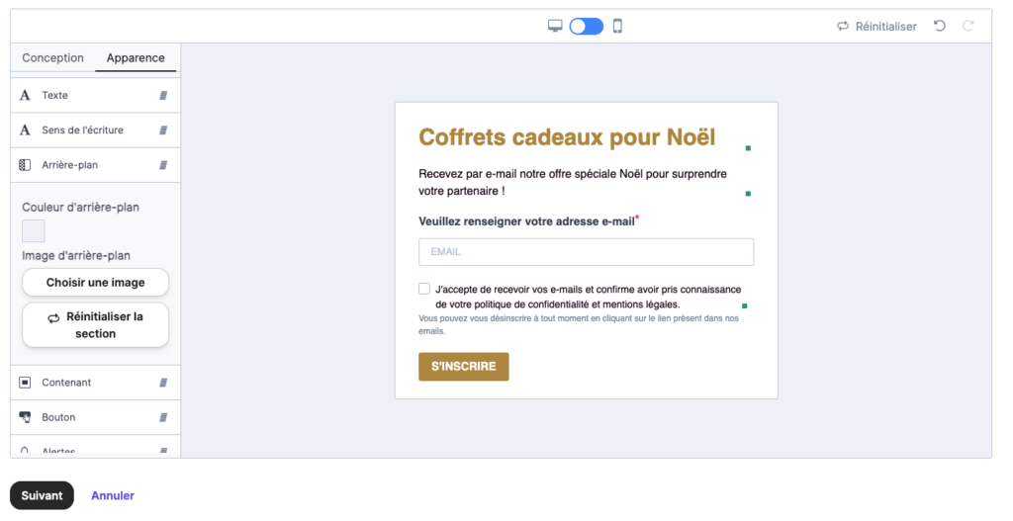Viewport: 1013px width, 521px height.
Task: Click the Annuler link
Action: pyautogui.click(x=113, y=495)
